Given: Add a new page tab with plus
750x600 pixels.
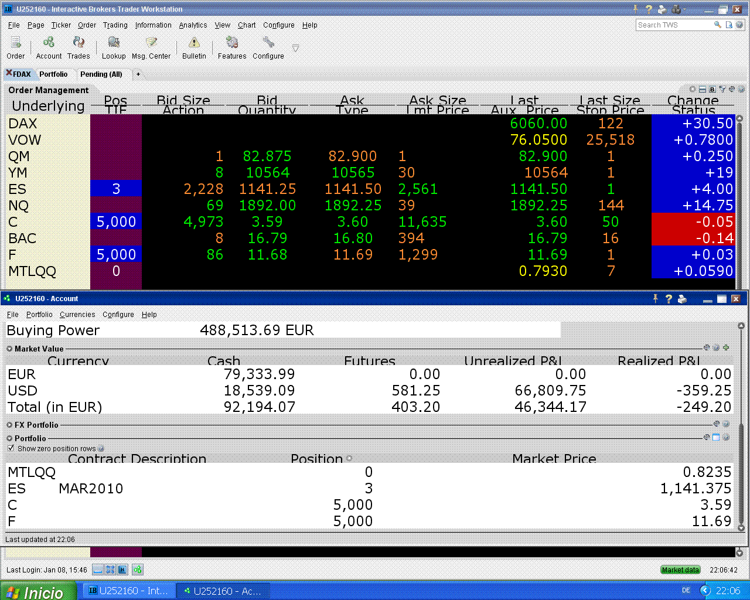Looking at the screenshot, I should [x=138, y=74].
